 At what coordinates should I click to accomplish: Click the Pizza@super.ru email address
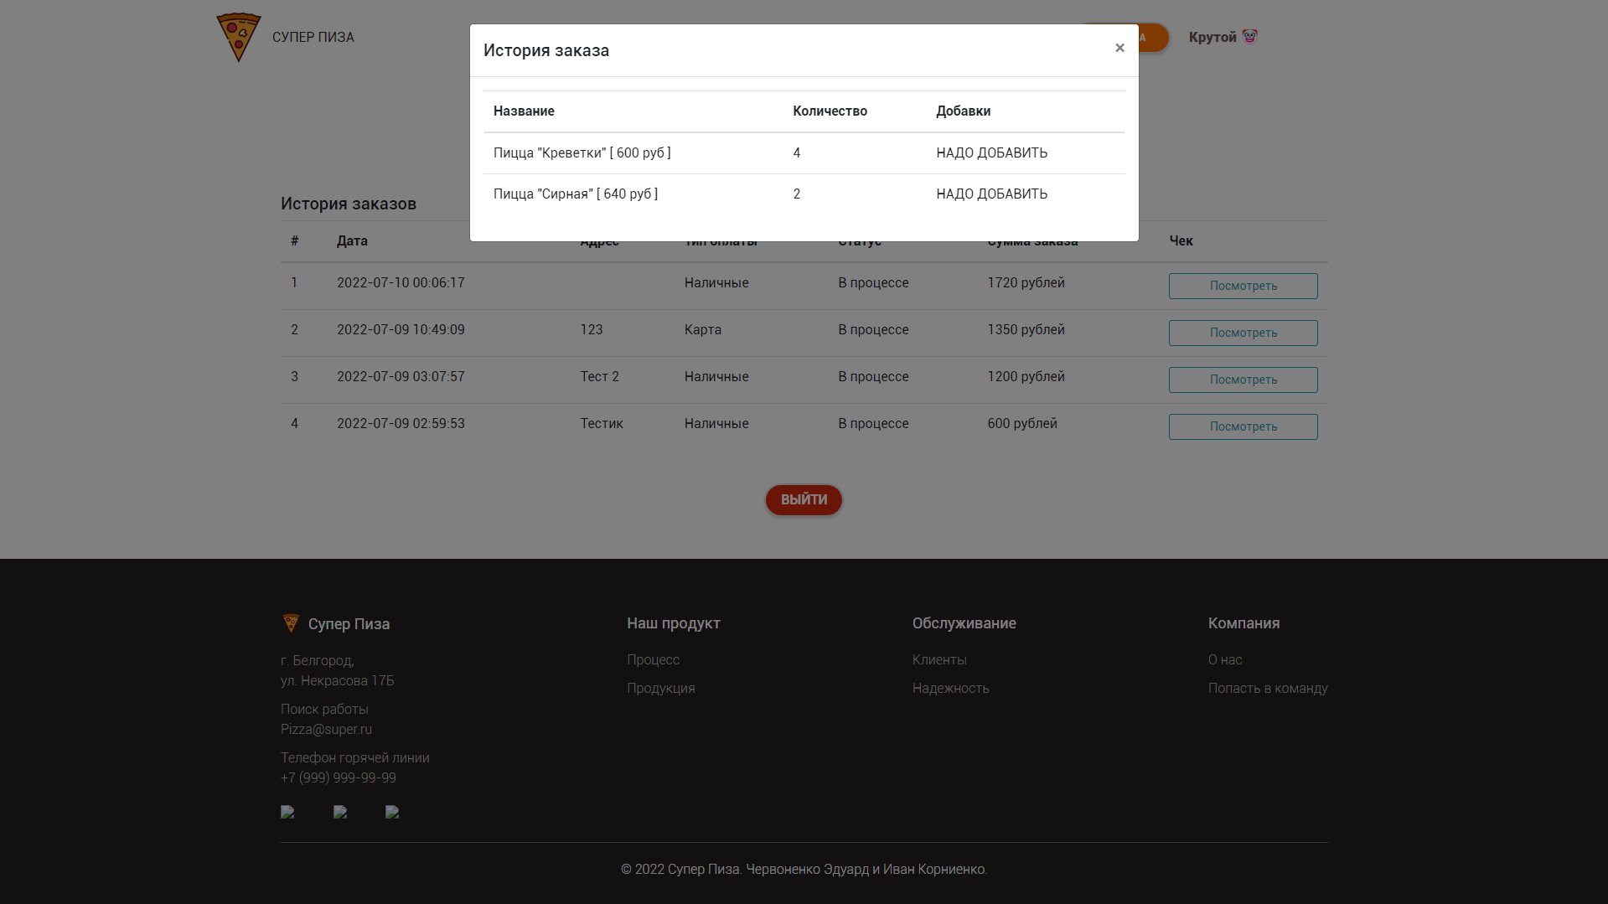[326, 729]
